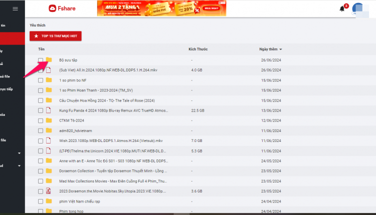Open the sidebar item ending in 'tin'
This screenshot has height=215, width=376.
pos(3,25)
